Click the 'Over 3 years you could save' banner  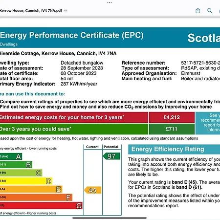tap(74, 129)
